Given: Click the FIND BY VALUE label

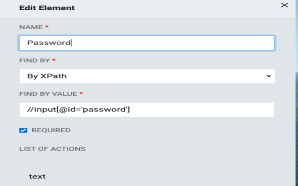Looking at the screenshot, I should click(48, 94).
